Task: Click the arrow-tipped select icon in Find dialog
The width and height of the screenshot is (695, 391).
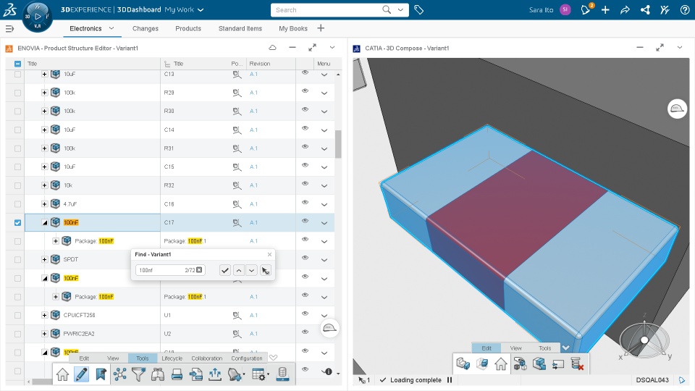Action: tap(266, 270)
